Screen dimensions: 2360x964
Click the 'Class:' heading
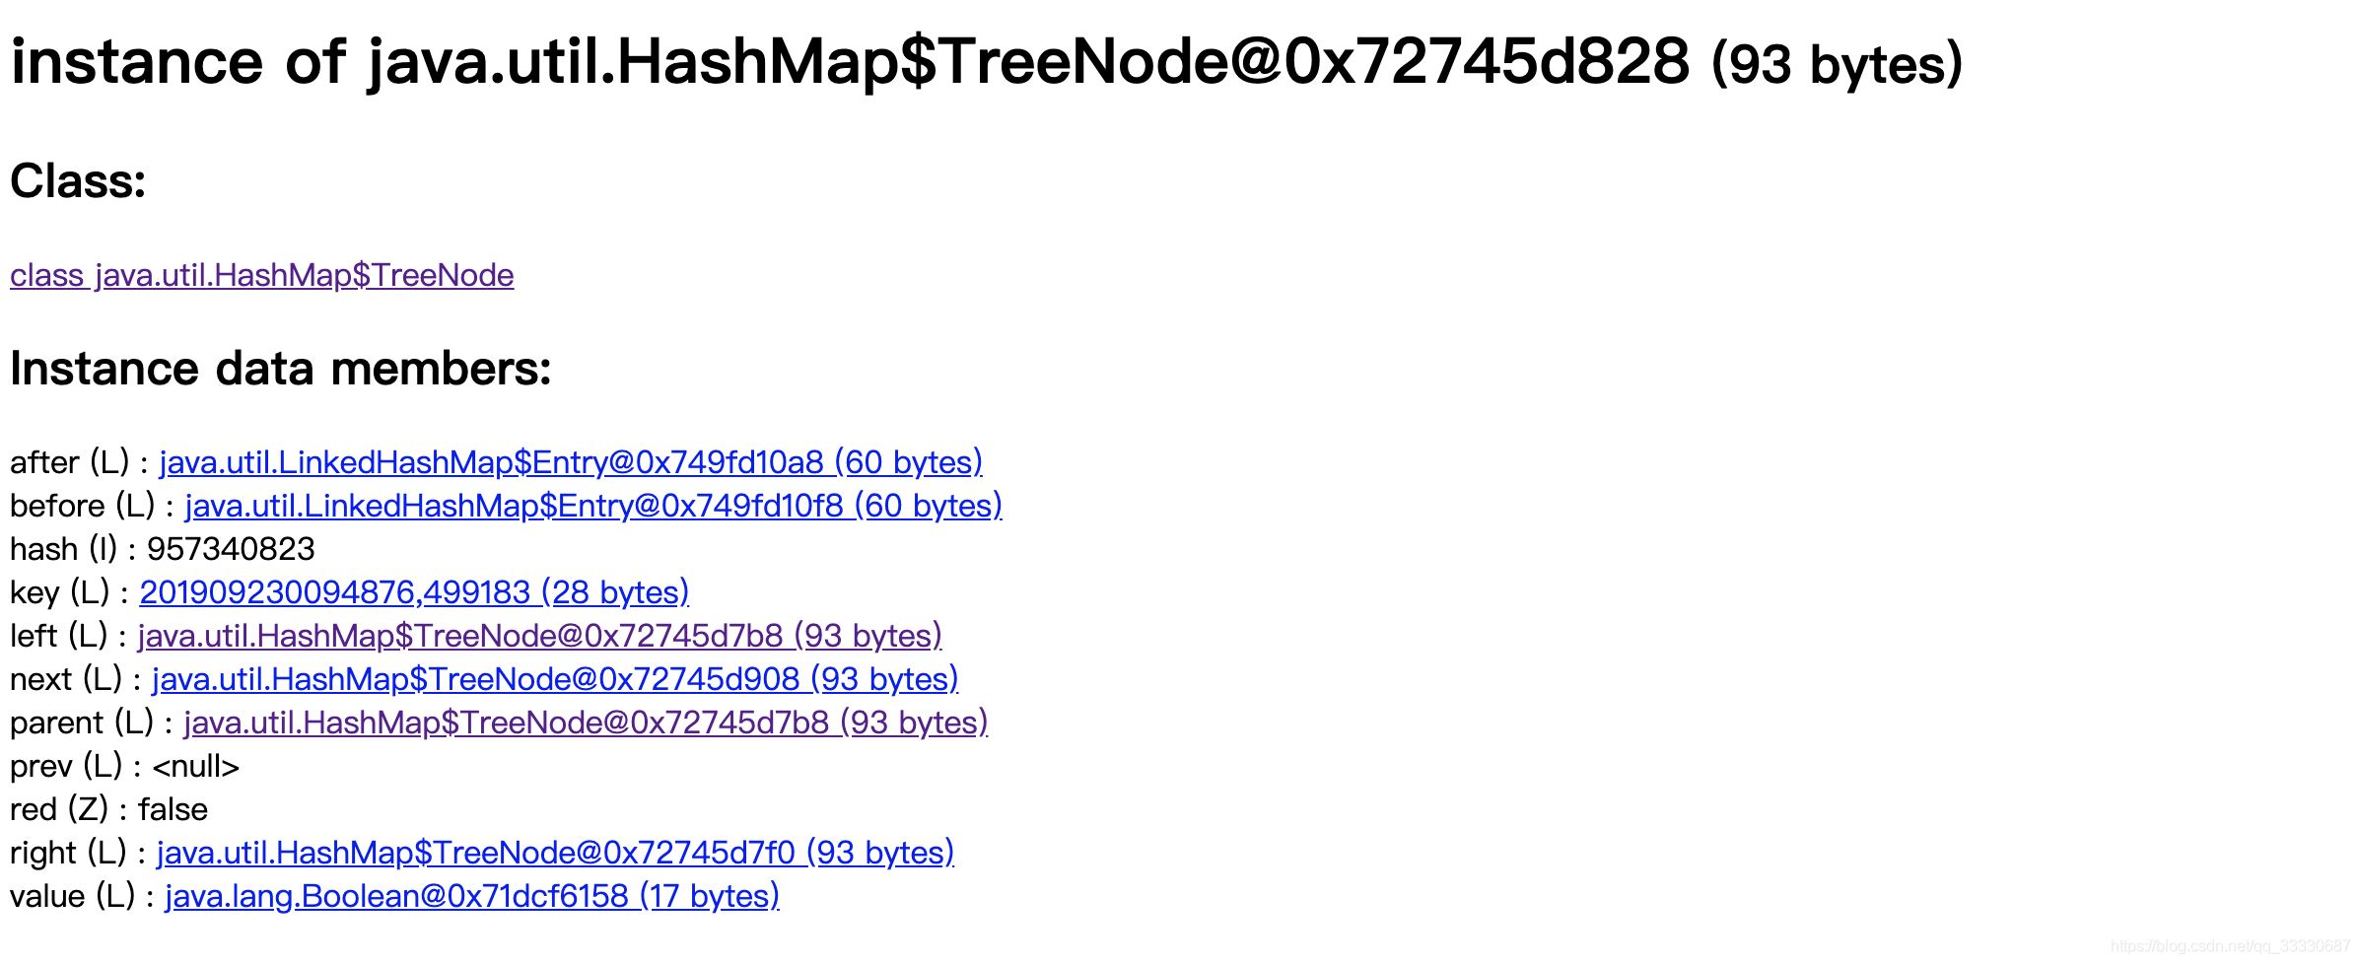[78, 181]
